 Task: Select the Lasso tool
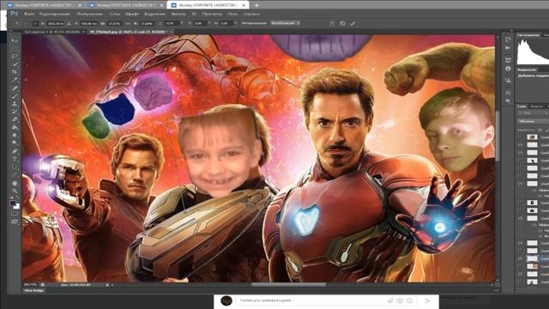tap(15, 57)
